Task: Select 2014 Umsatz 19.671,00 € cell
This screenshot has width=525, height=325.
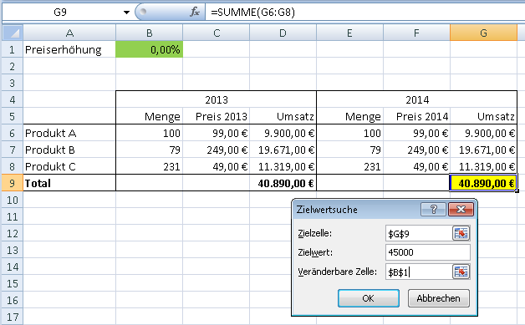Action: point(483,150)
